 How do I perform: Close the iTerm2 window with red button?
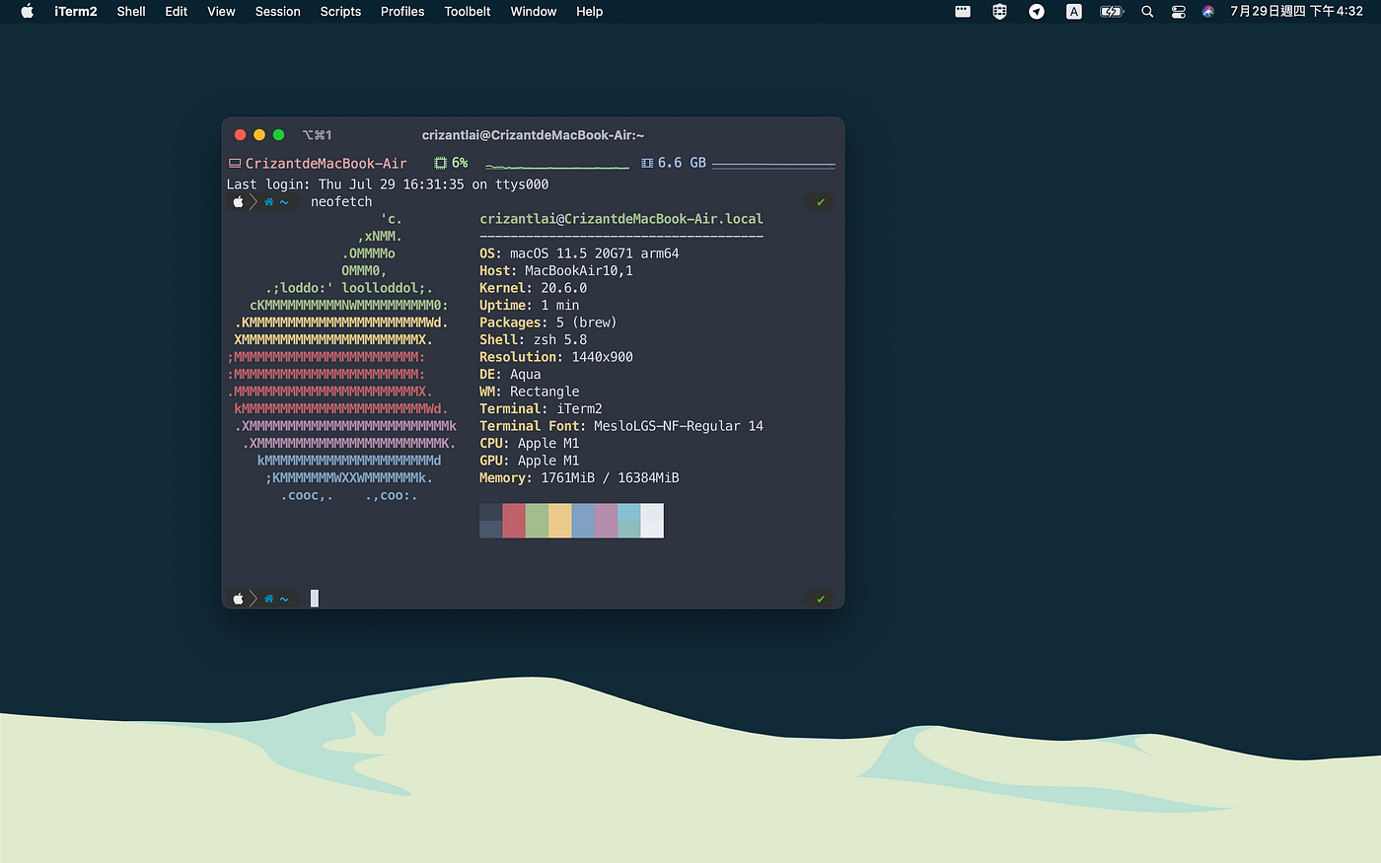240,135
